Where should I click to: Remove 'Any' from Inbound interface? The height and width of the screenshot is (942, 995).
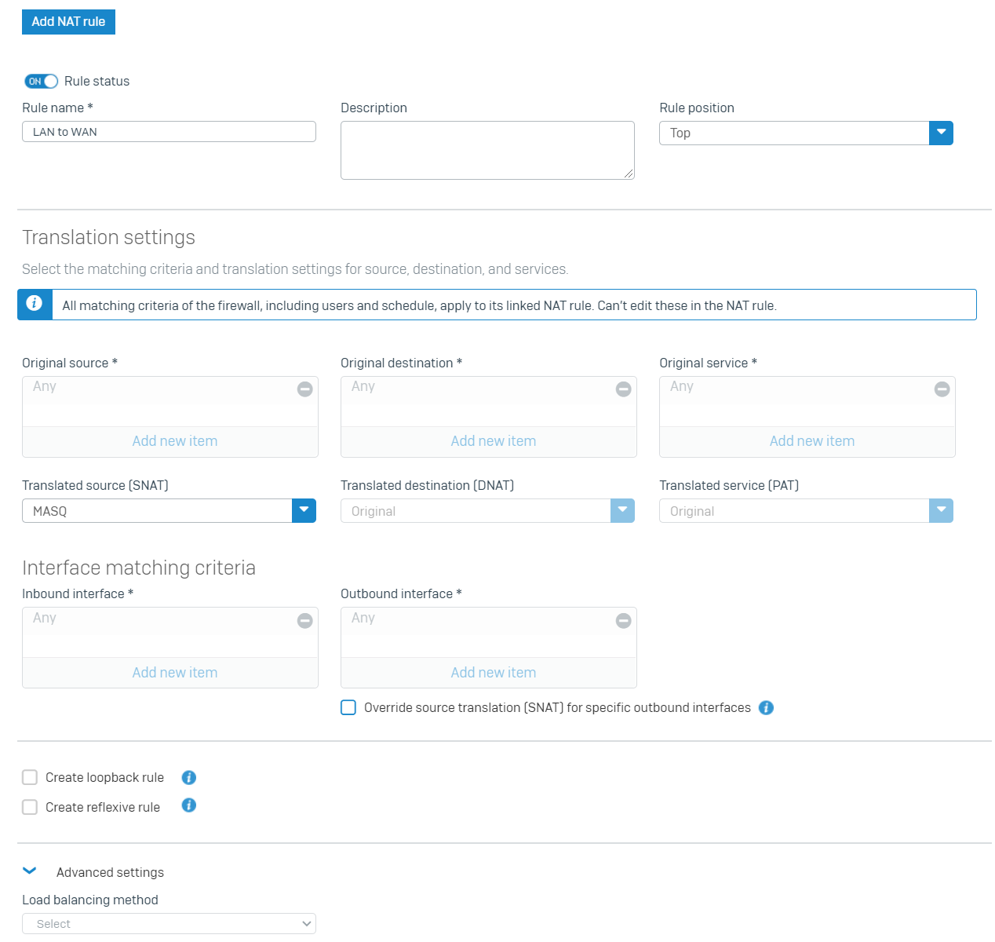[305, 621]
